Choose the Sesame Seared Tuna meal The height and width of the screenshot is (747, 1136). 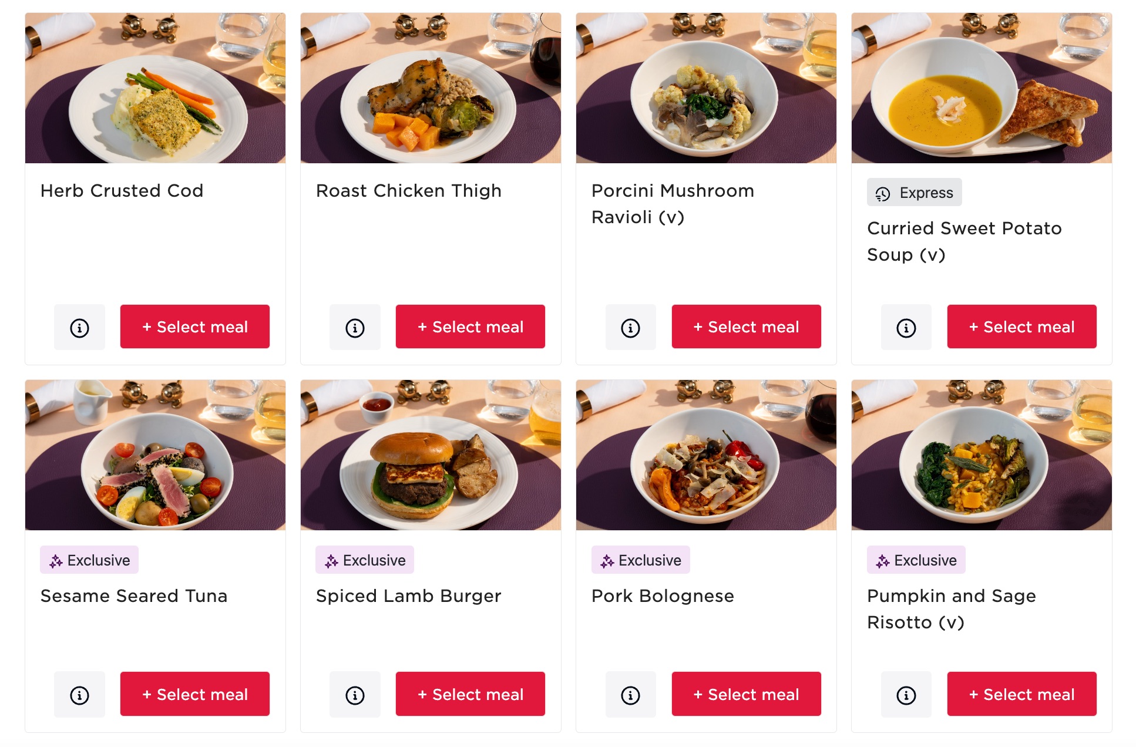point(194,694)
